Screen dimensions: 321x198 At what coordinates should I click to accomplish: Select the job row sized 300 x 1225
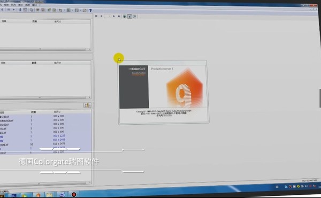click(45, 136)
